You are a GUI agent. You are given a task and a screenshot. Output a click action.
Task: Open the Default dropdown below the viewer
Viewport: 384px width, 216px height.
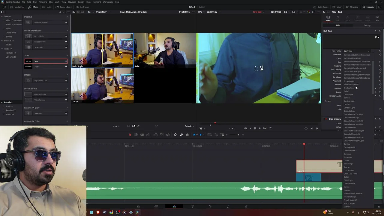pyautogui.click(x=189, y=126)
